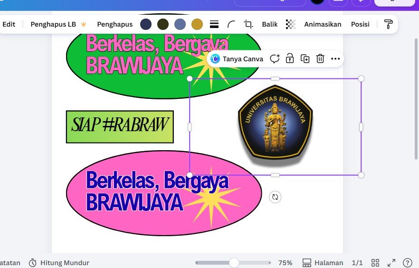Open the 75% zoom level menu
This screenshot has height=268, width=419.
point(285,263)
